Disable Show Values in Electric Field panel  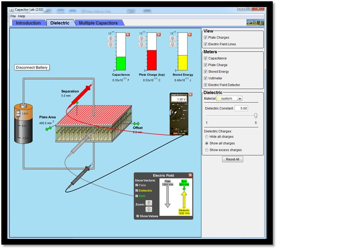tap(138, 216)
